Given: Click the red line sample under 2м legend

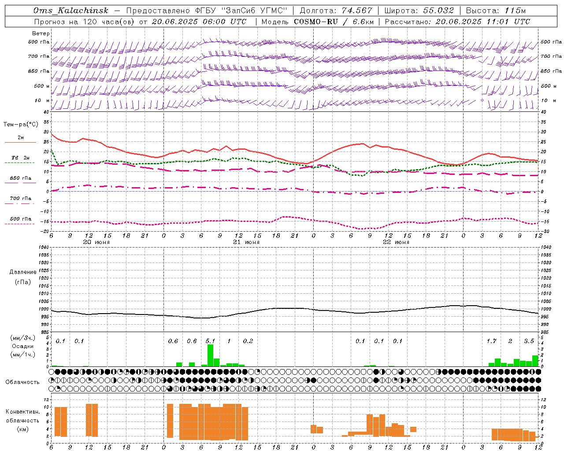Looking at the screenshot, I should click(20, 142).
